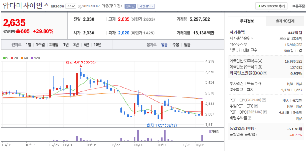
Task: Click the +29.80% change percentage
Action: (x=43, y=31)
